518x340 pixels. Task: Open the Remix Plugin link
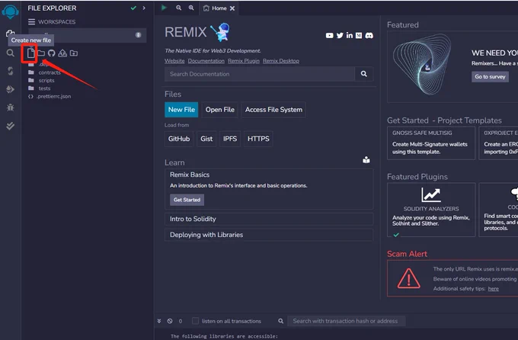(244, 61)
